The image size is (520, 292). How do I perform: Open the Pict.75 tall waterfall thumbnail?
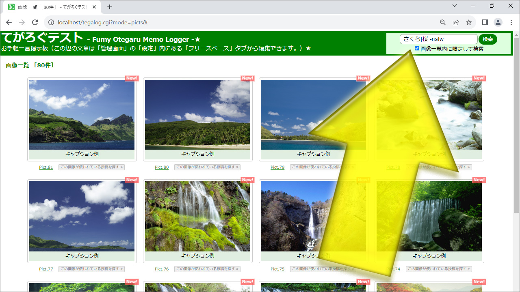[x=313, y=216]
